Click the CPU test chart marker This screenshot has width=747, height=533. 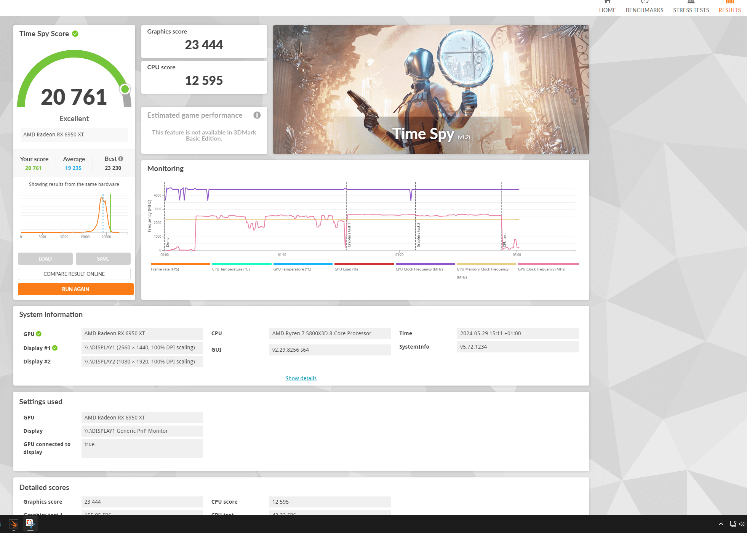pos(505,241)
